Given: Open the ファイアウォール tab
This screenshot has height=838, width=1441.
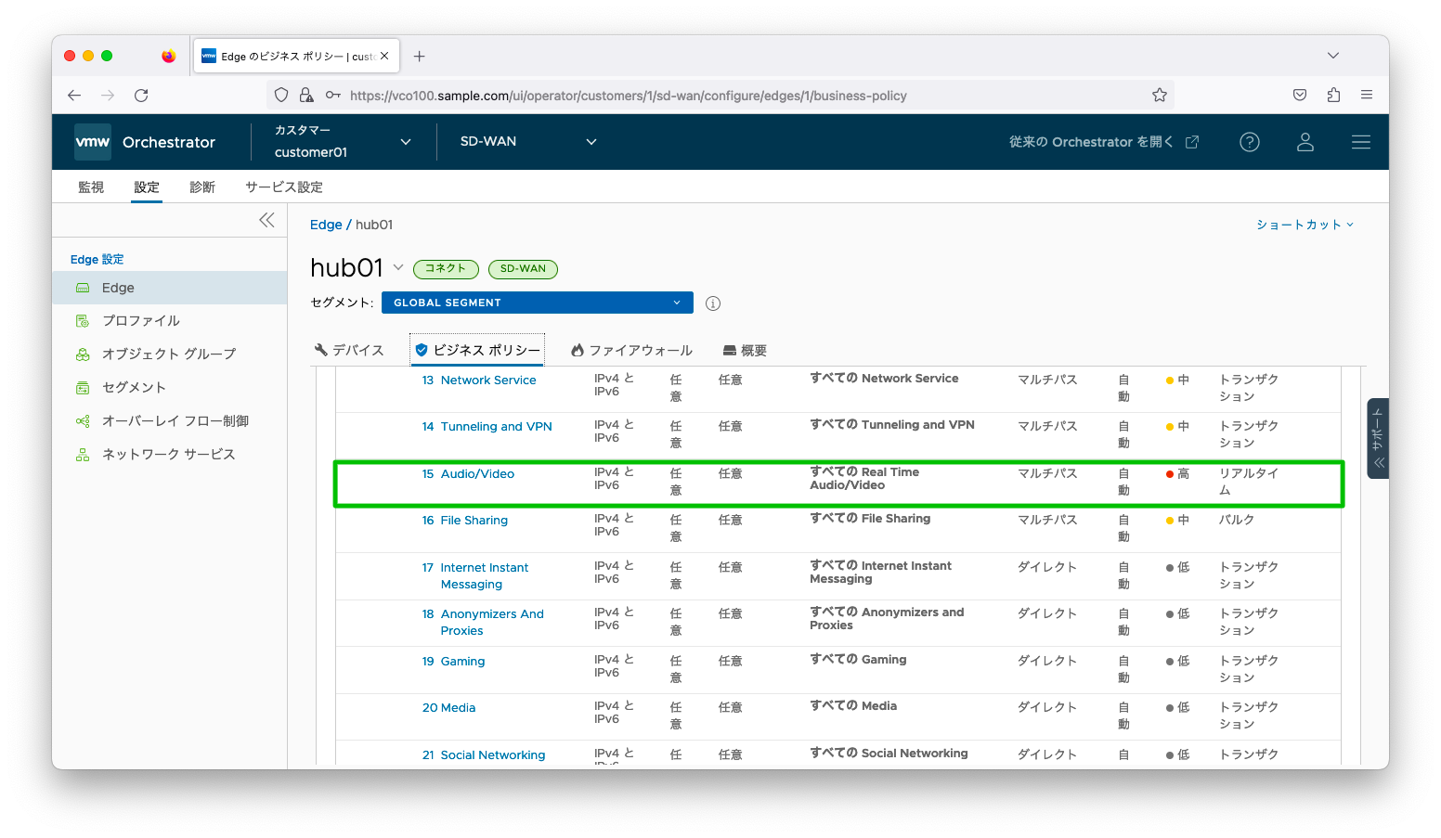Looking at the screenshot, I should pos(631,350).
